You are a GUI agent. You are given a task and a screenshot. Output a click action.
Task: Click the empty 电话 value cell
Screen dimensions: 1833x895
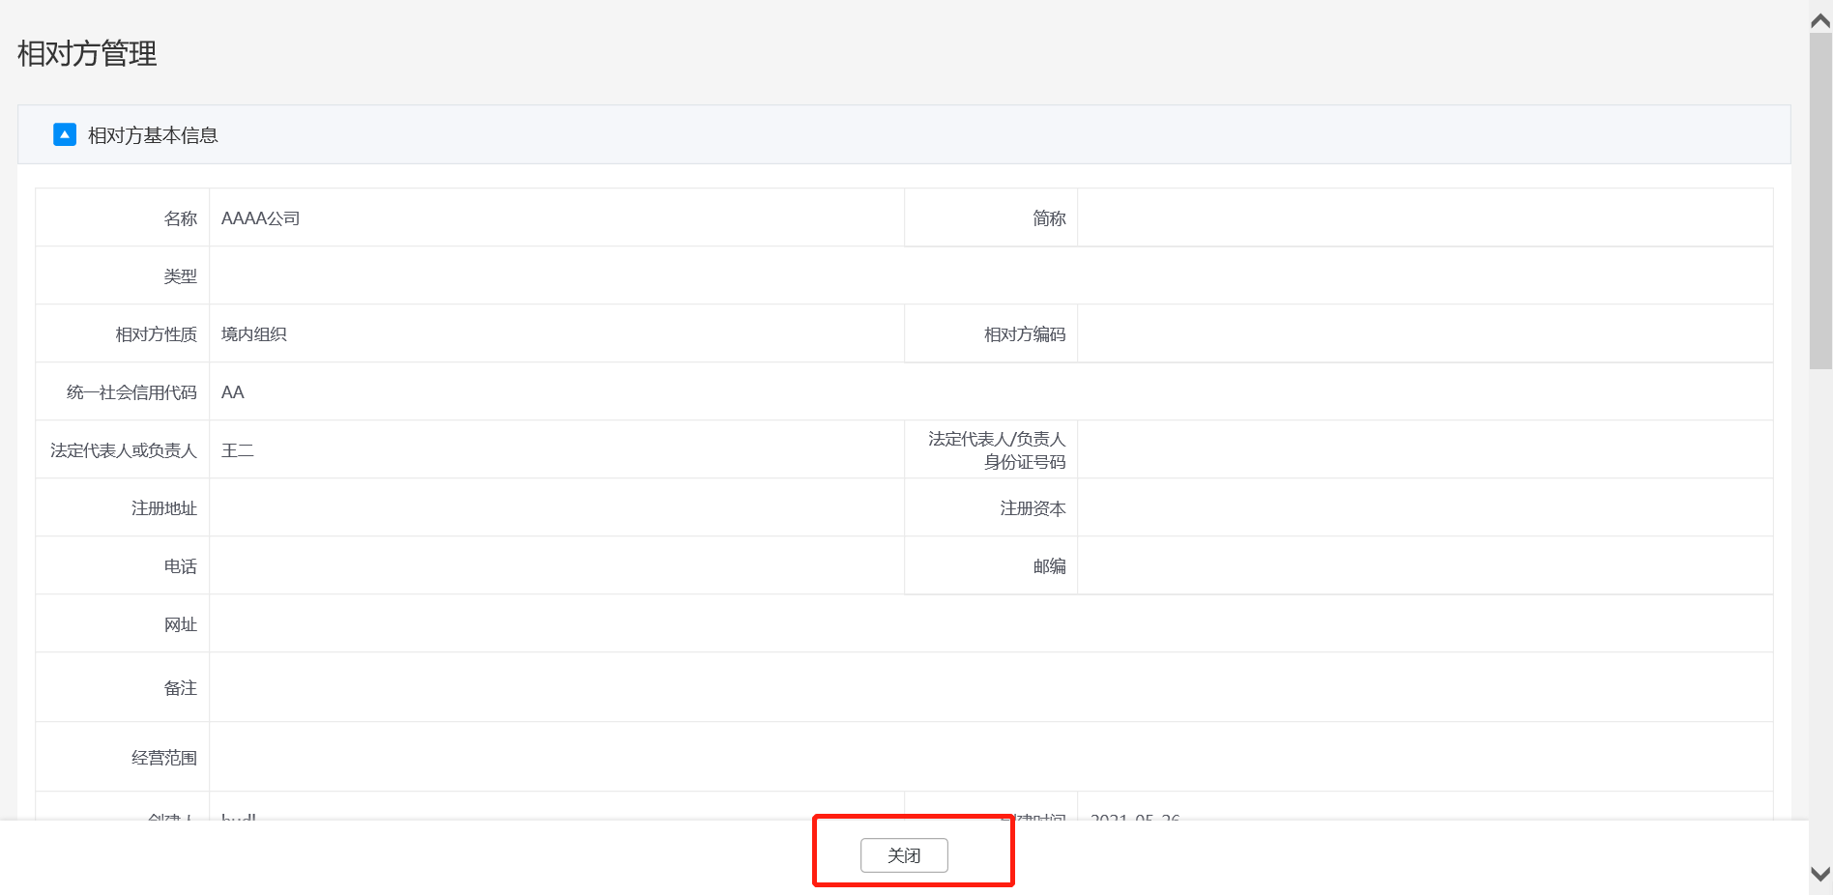pos(556,566)
